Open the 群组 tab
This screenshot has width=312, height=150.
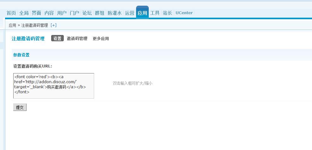[x=99, y=13]
